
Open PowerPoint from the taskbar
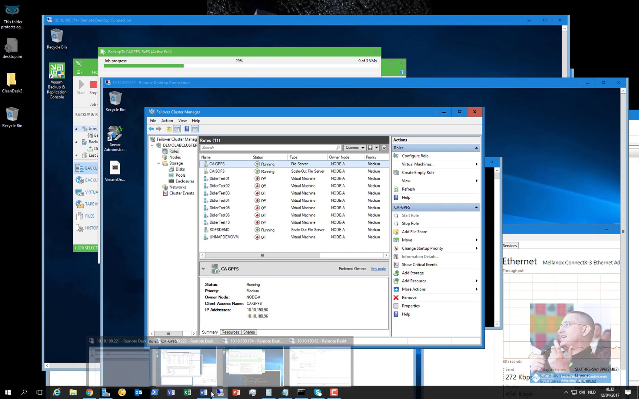pos(236,392)
